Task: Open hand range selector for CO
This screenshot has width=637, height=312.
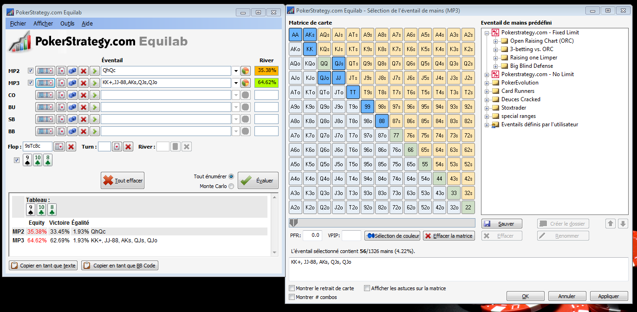Action: click(45, 95)
